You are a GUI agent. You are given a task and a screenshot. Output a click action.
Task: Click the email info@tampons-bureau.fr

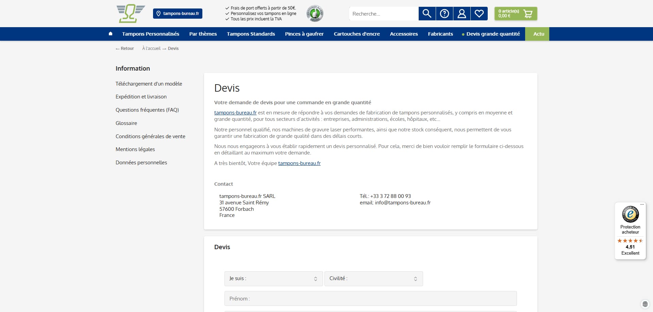403,203
